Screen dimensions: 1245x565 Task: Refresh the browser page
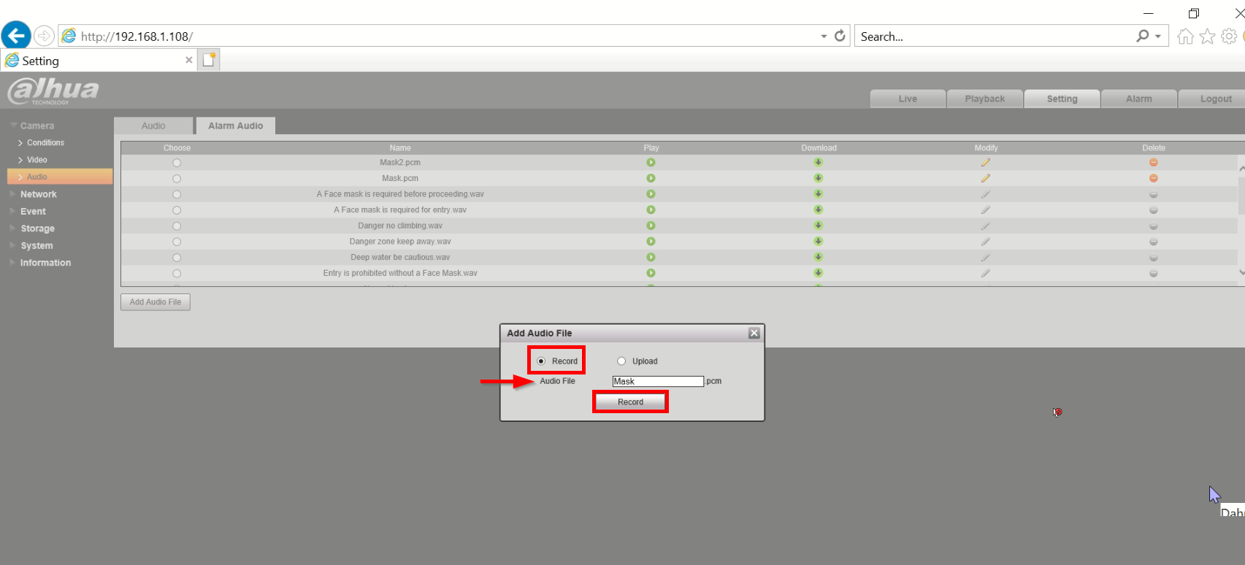point(840,36)
